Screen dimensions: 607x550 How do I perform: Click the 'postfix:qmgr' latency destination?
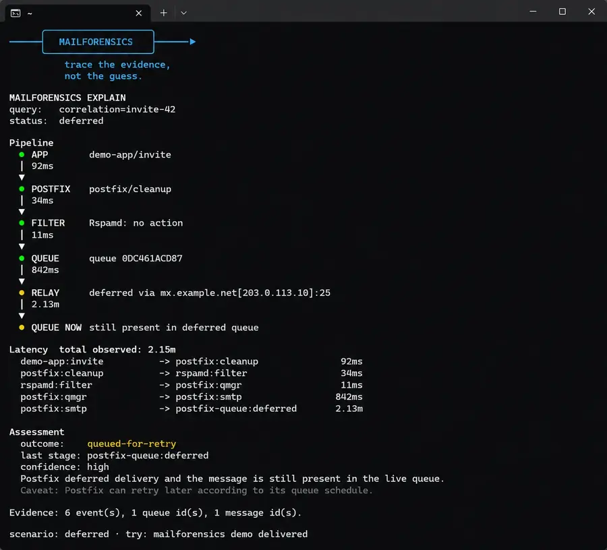tap(208, 386)
